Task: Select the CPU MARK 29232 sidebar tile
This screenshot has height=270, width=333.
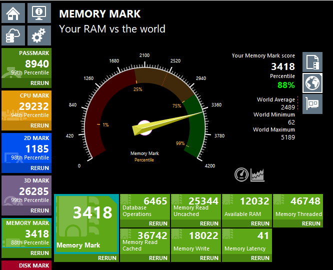Action: click(26, 106)
